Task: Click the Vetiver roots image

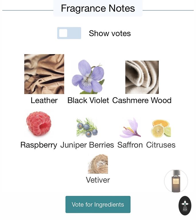Action: (98, 164)
